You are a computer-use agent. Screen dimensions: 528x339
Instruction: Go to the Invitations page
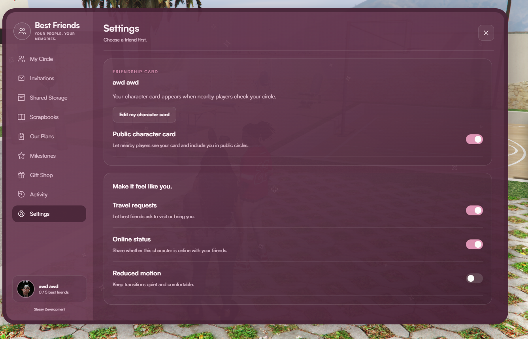coord(49,78)
